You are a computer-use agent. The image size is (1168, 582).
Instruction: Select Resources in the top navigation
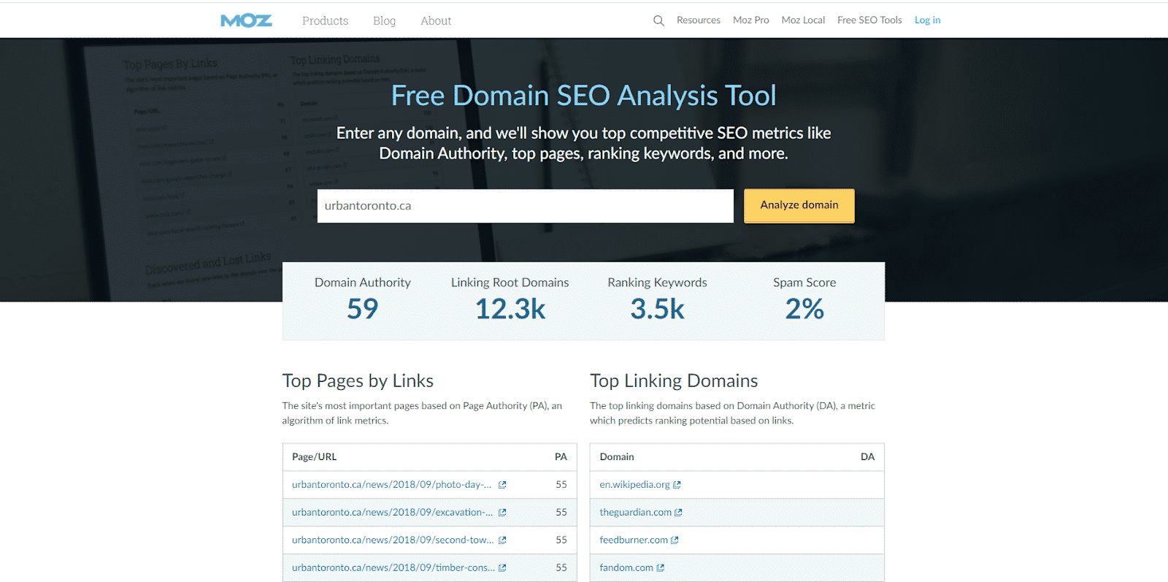pos(698,20)
